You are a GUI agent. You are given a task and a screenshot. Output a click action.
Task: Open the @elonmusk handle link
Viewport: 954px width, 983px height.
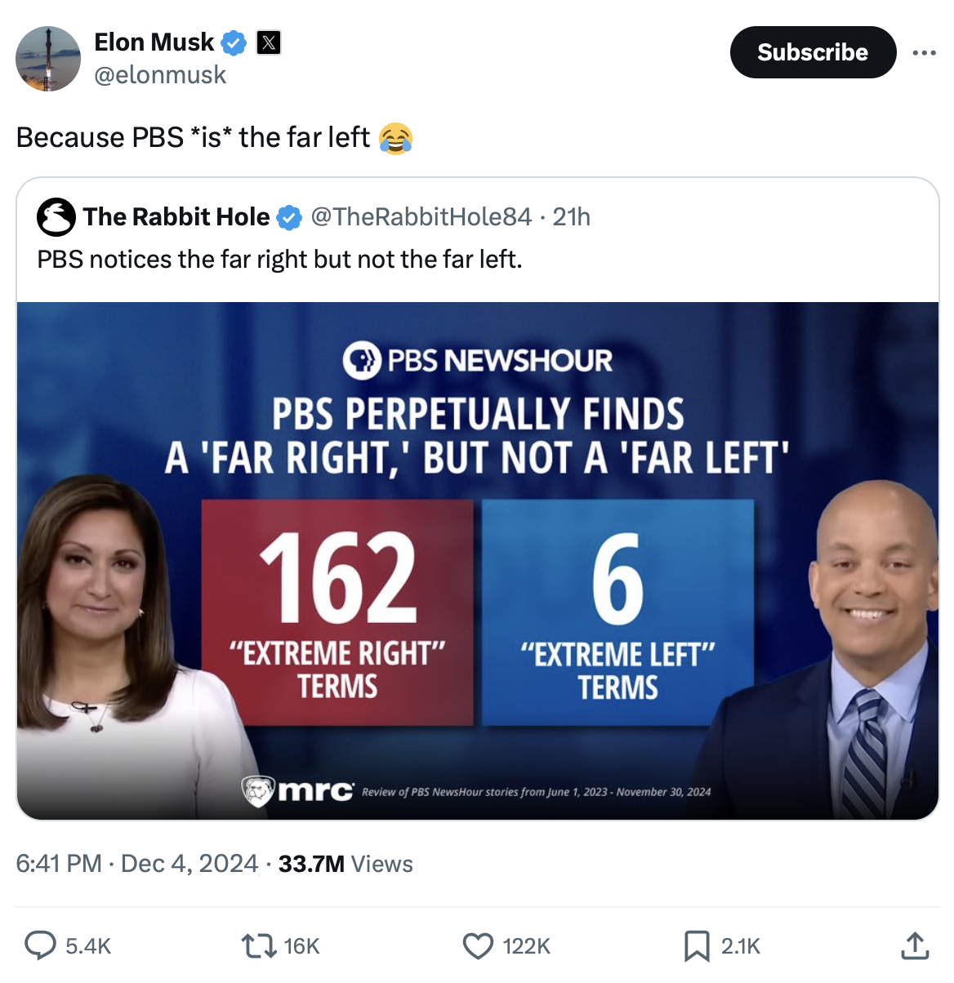pyautogui.click(x=160, y=75)
